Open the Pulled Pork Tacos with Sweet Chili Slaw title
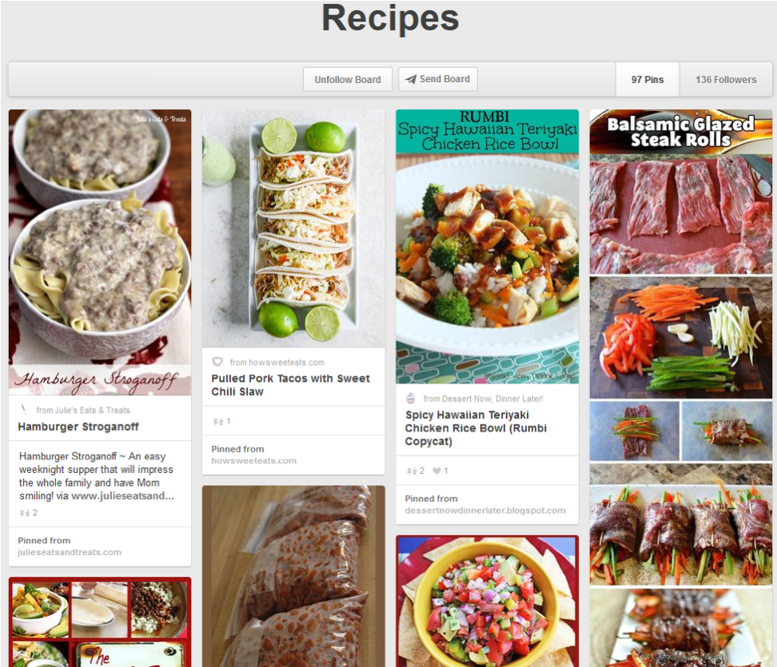This screenshot has width=777, height=667. (290, 385)
